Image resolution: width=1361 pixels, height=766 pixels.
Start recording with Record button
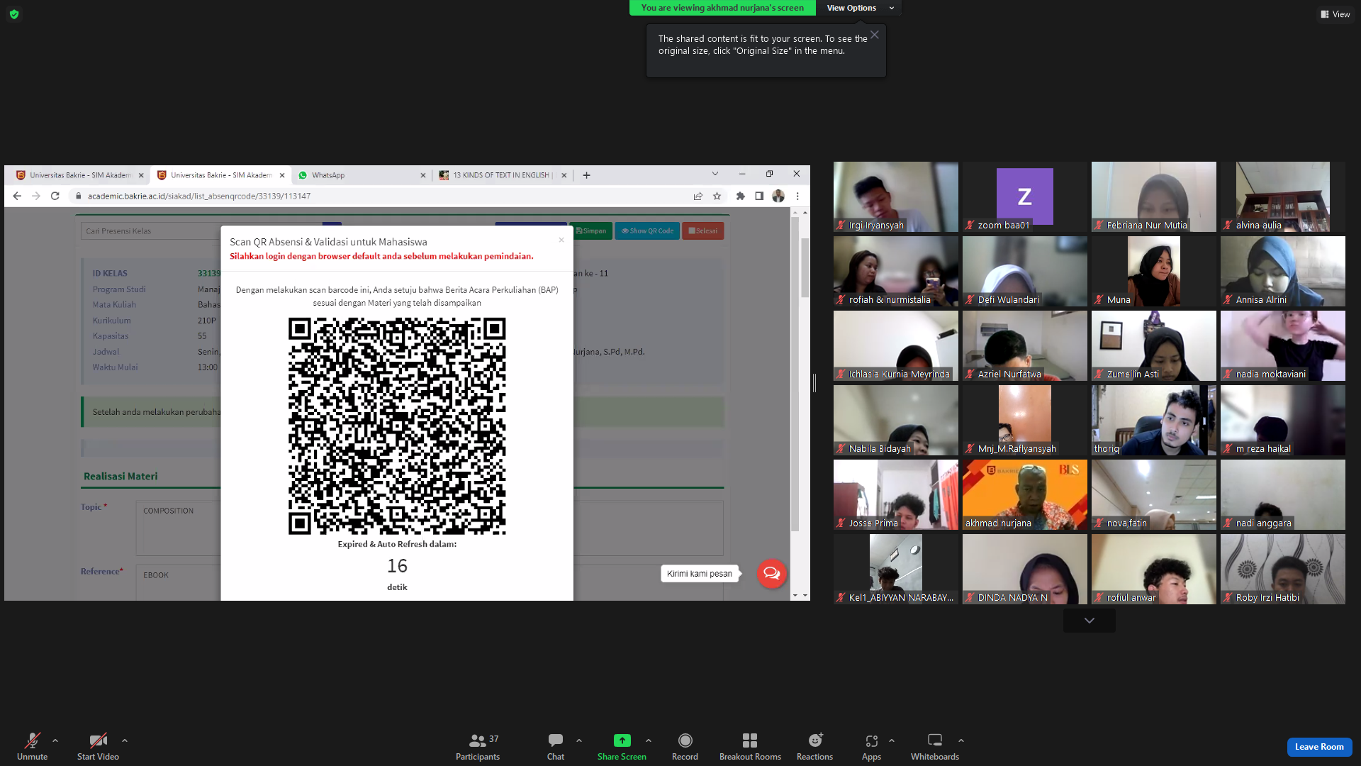point(685,746)
